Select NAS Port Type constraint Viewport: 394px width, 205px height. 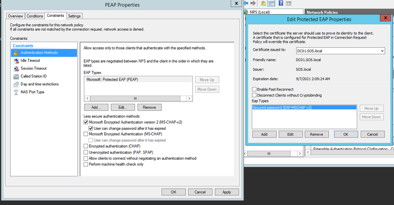coord(32,92)
